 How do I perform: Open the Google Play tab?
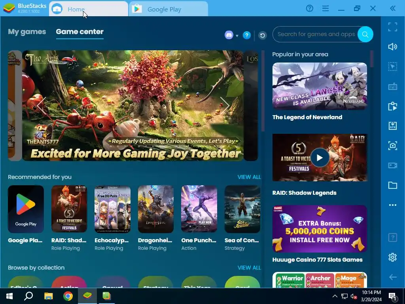168,9
